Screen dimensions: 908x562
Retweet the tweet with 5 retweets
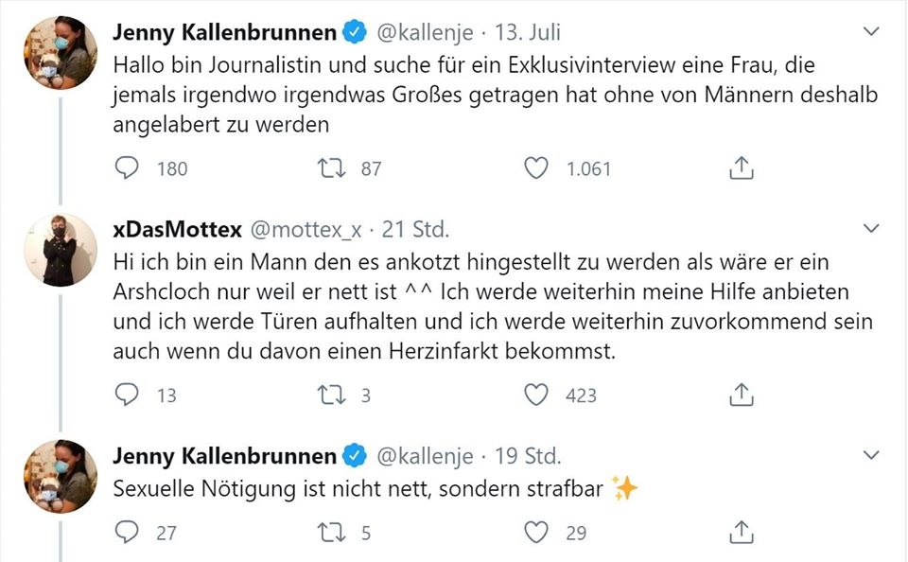[333, 533]
